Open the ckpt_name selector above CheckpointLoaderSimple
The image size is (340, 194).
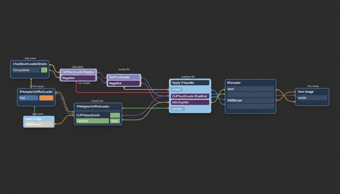[x=30, y=58]
